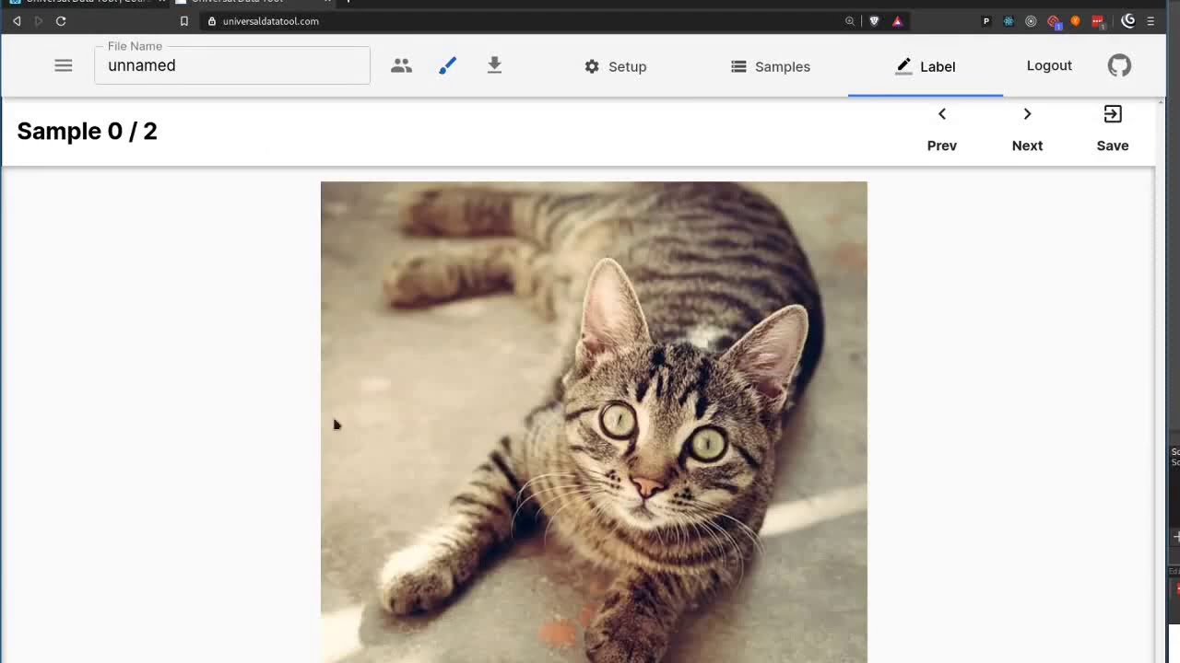Click the site lock padlock icon

(212, 21)
